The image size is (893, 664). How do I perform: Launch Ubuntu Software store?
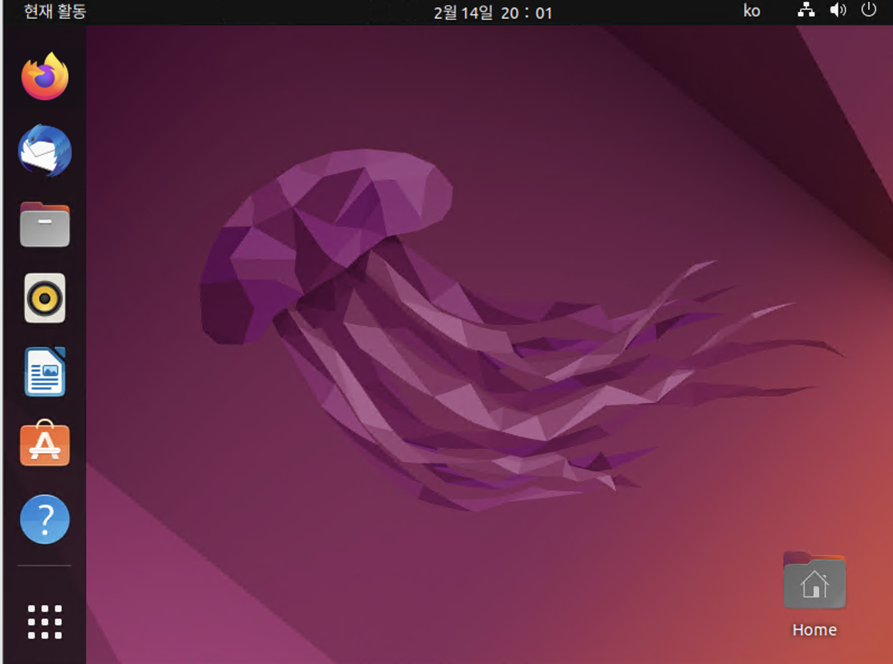pyautogui.click(x=45, y=443)
